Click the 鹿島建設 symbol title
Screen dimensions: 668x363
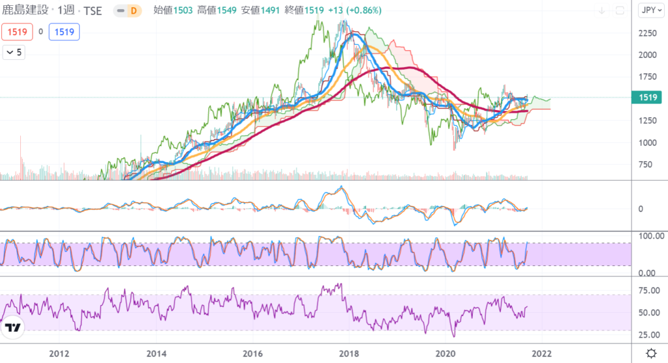[x=25, y=10]
